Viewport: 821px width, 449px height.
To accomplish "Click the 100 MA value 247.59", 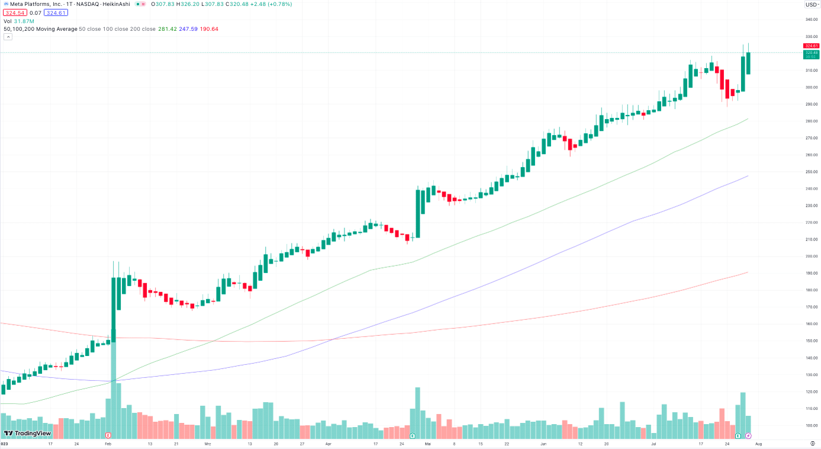I will click(188, 28).
